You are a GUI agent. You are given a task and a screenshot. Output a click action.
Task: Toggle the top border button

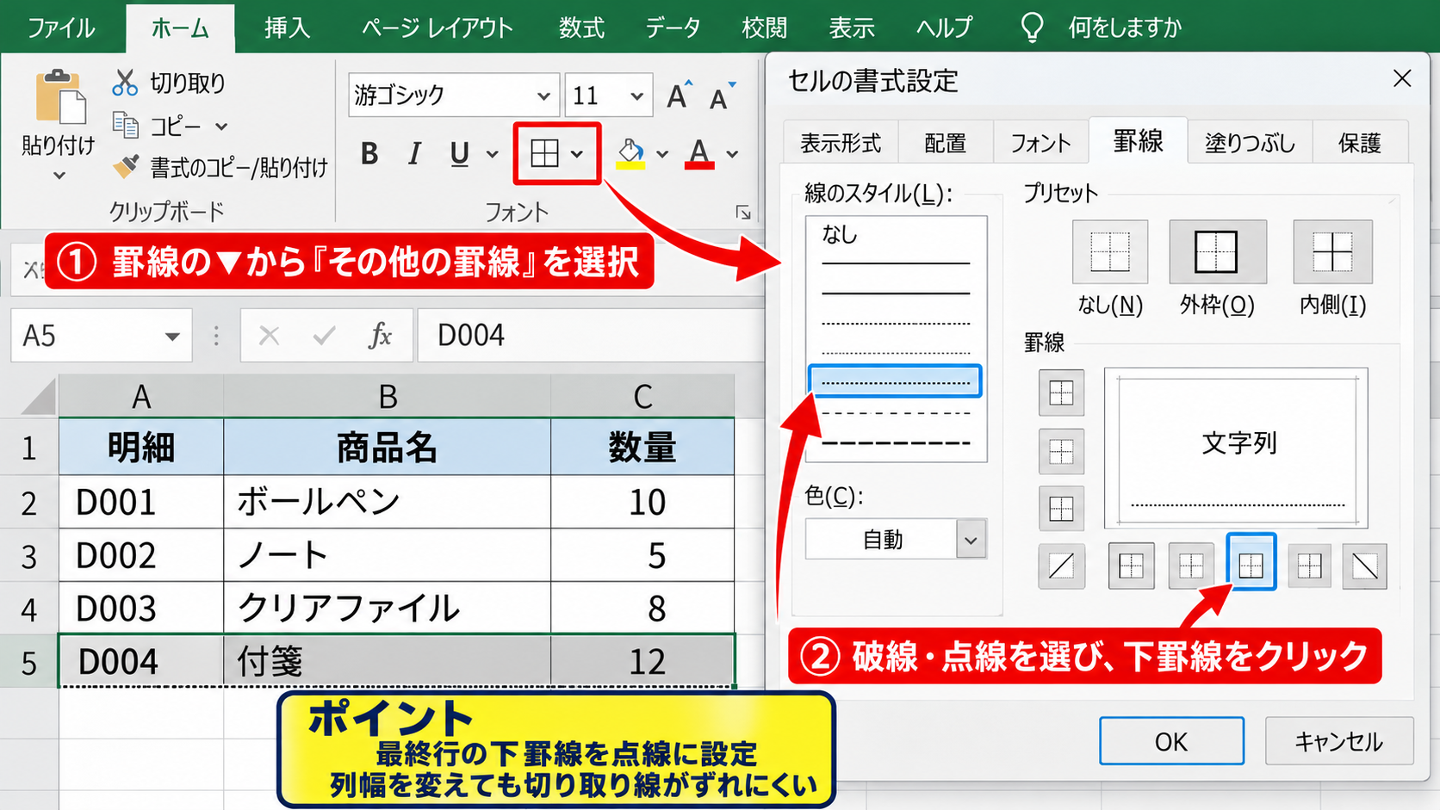1061,393
